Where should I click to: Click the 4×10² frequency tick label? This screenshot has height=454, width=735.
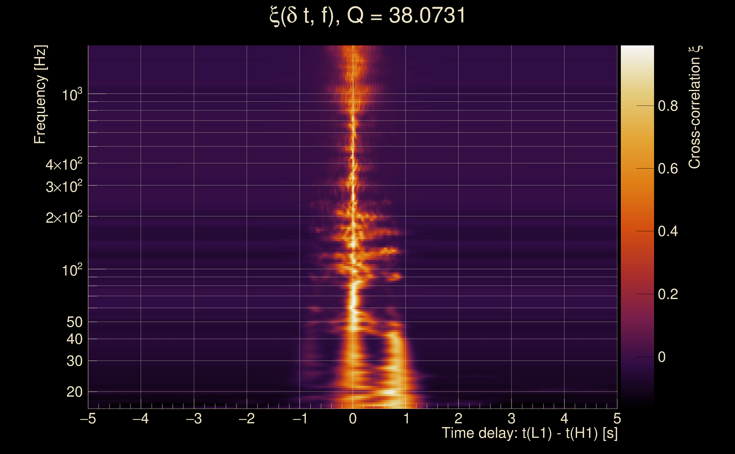(x=64, y=165)
